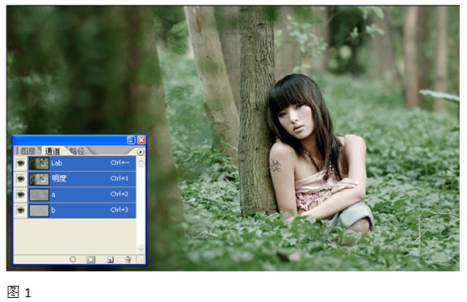Click the b channel thumbnail
Screen dimensions: 467x302
tap(39, 211)
